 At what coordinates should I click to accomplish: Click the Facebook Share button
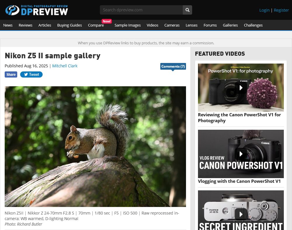pos(11,74)
